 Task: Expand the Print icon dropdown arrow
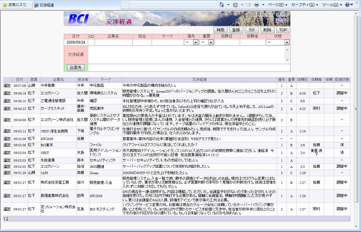click(263, 5)
